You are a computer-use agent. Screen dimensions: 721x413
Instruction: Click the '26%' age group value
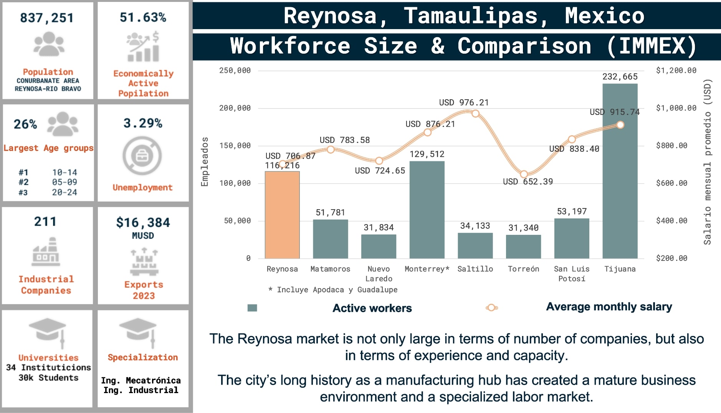25,124
